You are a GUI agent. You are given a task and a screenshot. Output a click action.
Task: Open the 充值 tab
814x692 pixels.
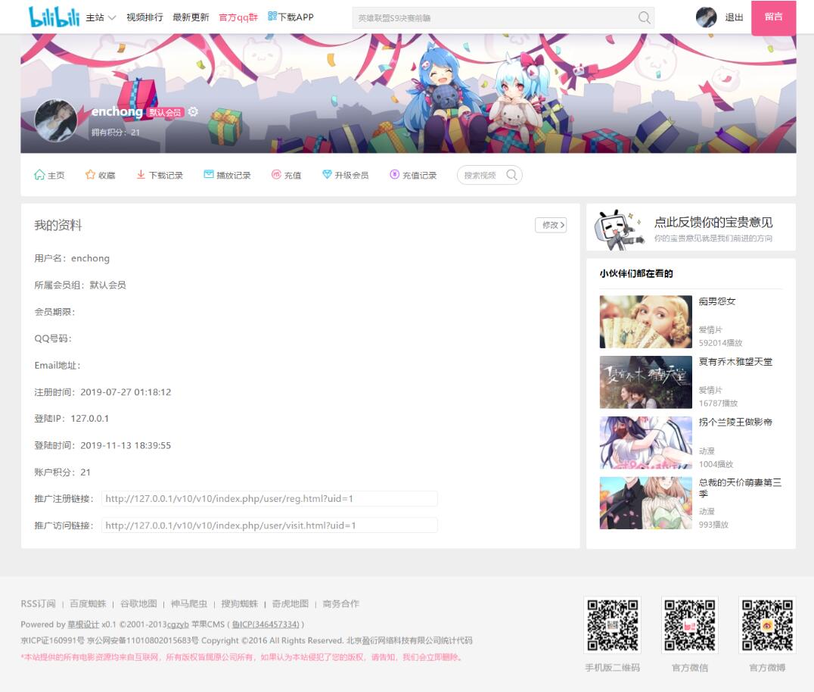click(x=286, y=175)
